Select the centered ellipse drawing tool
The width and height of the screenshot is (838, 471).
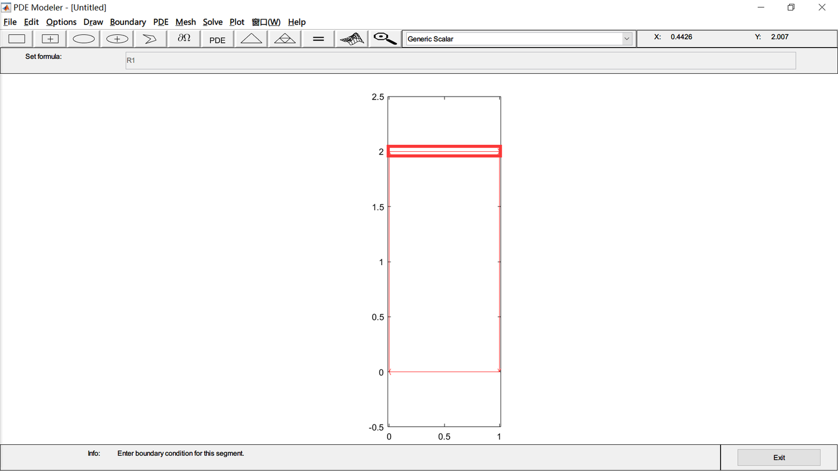click(116, 38)
